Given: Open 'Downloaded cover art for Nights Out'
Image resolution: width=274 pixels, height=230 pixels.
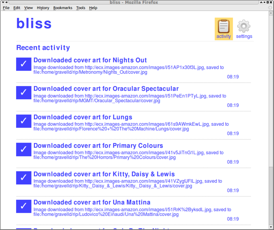Looking at the screenshot, I should click(x=90, y=60).
